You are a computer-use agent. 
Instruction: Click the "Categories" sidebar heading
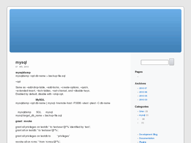point(142,107)
